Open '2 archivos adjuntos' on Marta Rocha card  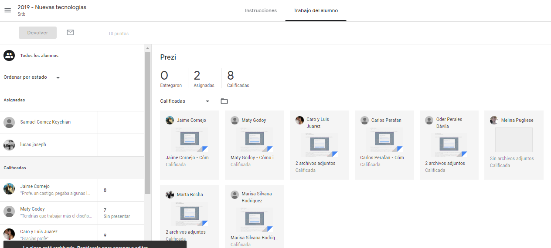point(186,232)
